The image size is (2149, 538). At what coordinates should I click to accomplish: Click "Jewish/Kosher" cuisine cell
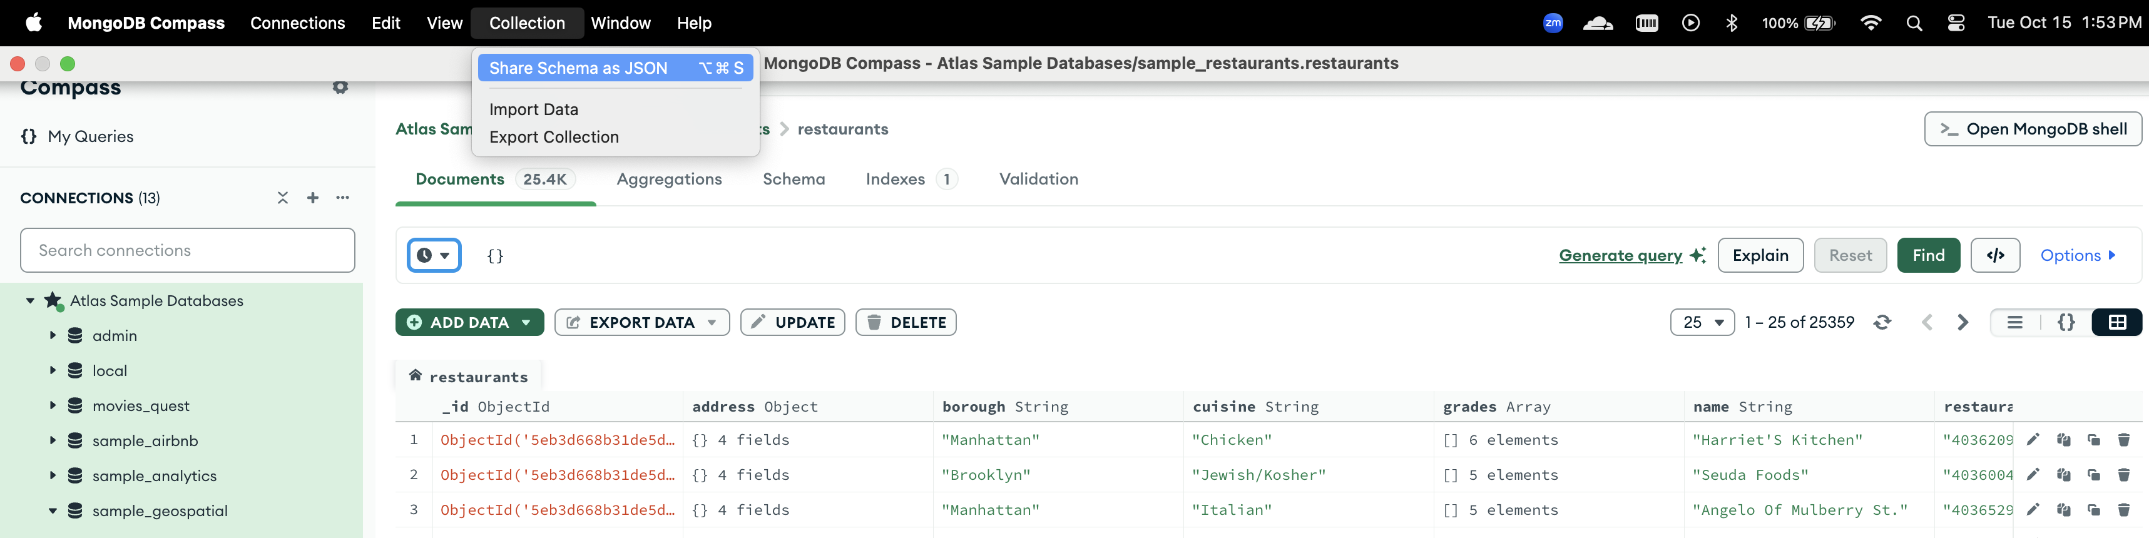[x=1307, y=475]
